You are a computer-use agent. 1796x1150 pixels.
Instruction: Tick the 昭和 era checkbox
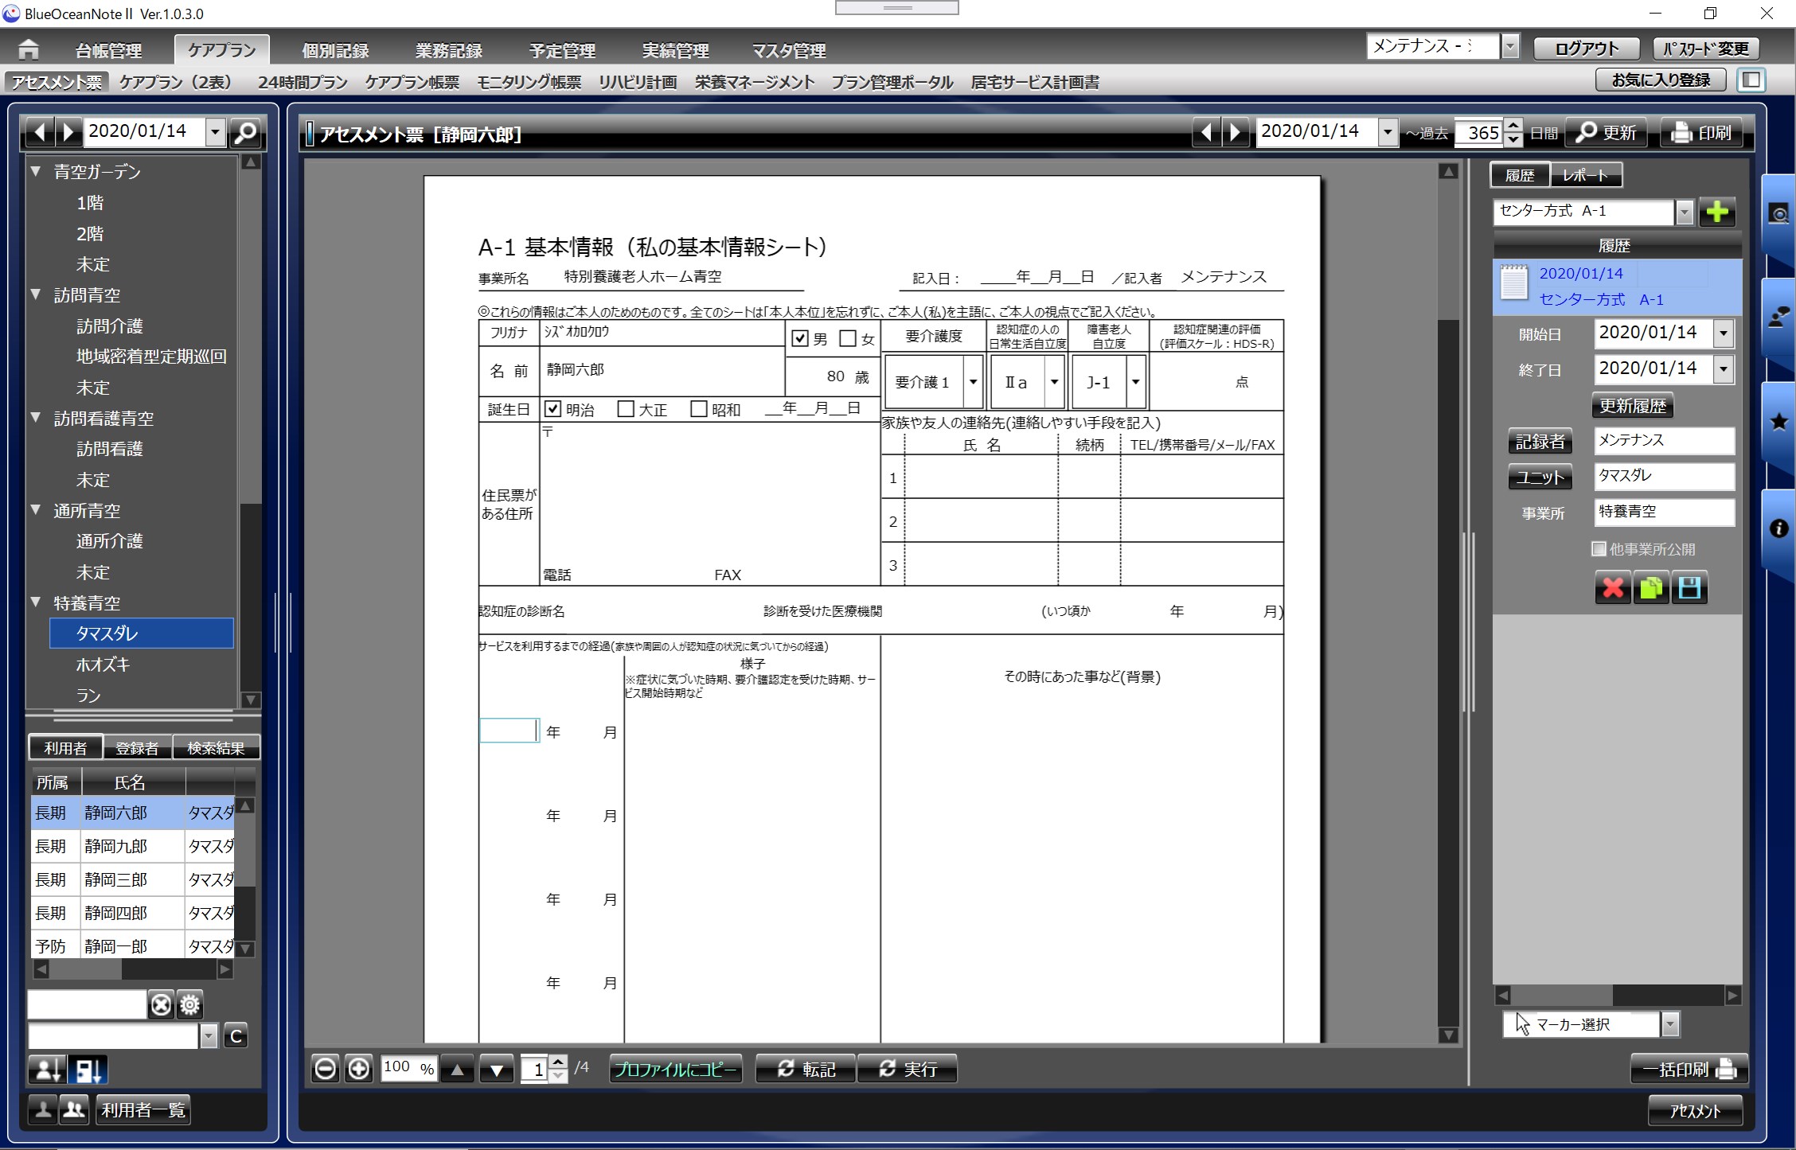[x=698, y=409]
